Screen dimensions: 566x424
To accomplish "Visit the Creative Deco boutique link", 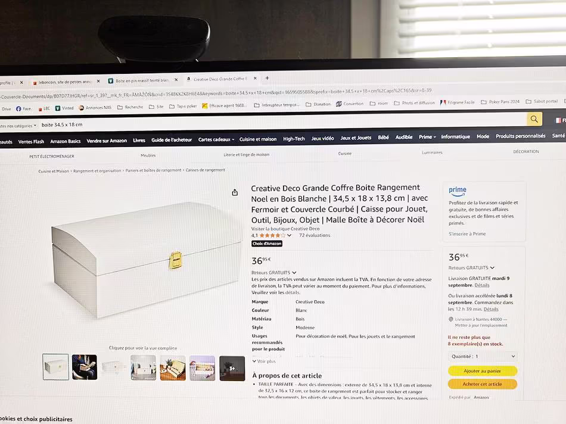I will pos(285,229).
